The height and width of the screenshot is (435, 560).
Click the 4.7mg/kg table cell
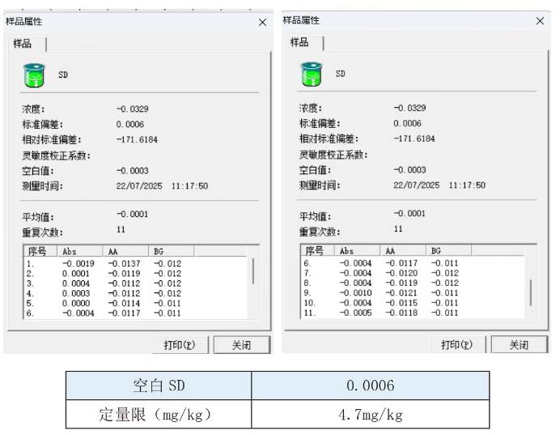(x=371, y=414)
